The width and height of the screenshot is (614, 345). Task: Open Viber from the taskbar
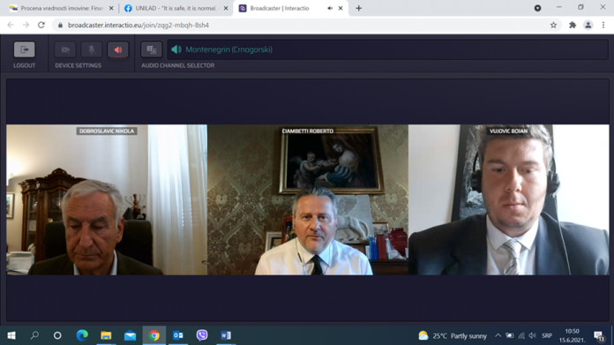coord(202,335)
